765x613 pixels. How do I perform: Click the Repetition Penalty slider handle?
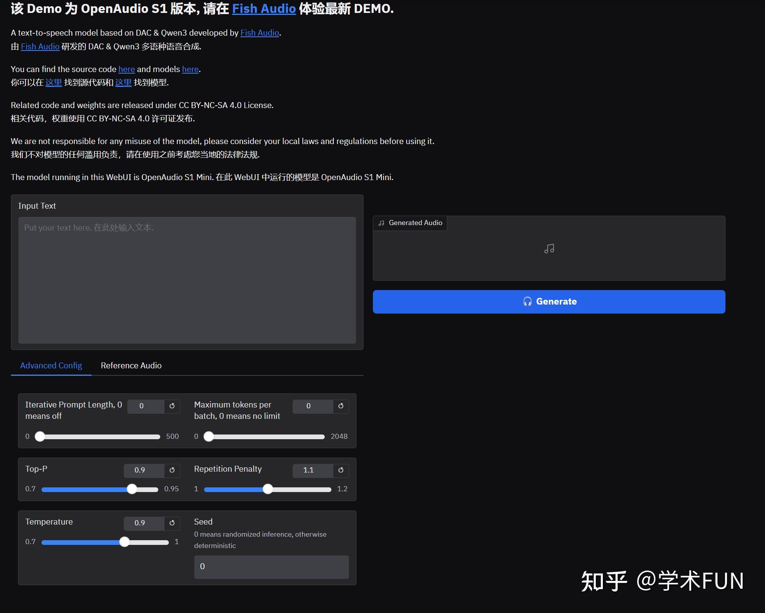pos(268,489)
